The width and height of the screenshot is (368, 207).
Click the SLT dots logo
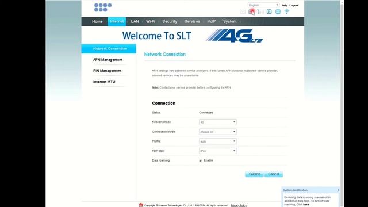(103, 7)
